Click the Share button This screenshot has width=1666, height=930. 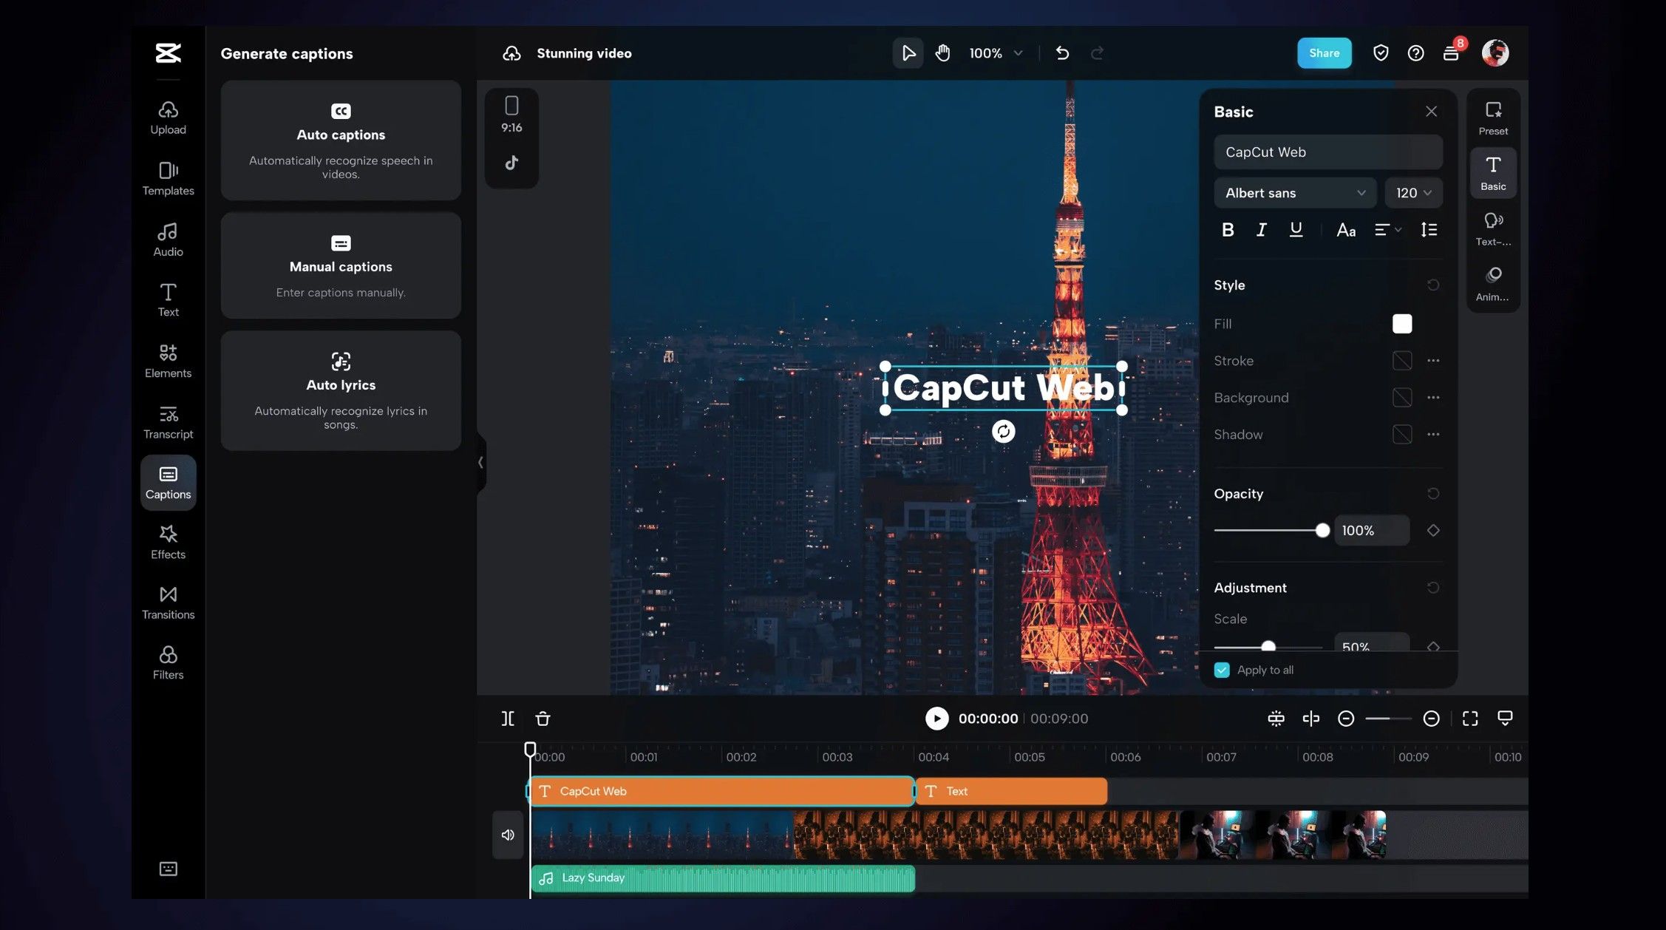1324,53
